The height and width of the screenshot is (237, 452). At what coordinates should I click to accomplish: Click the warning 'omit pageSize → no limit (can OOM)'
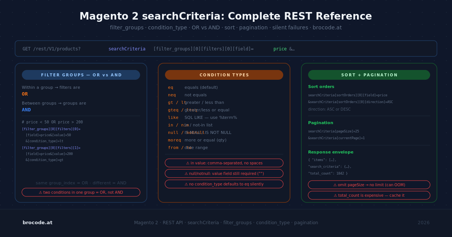point(369,185)
